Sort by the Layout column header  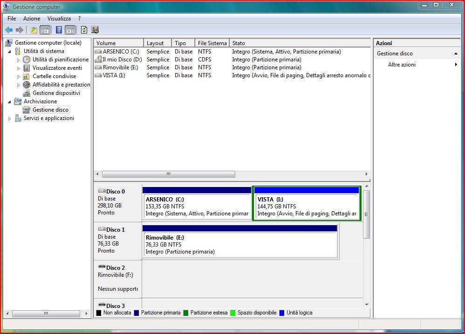point(158,43)
